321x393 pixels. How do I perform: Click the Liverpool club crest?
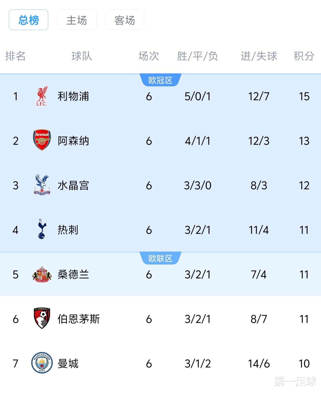42,96
